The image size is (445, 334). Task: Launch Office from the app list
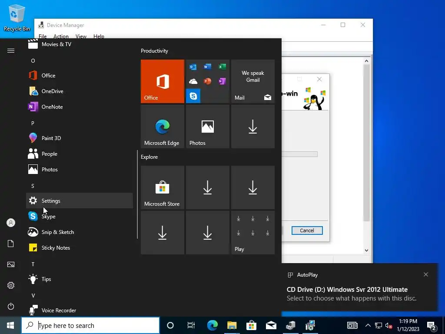pos(80,76)
